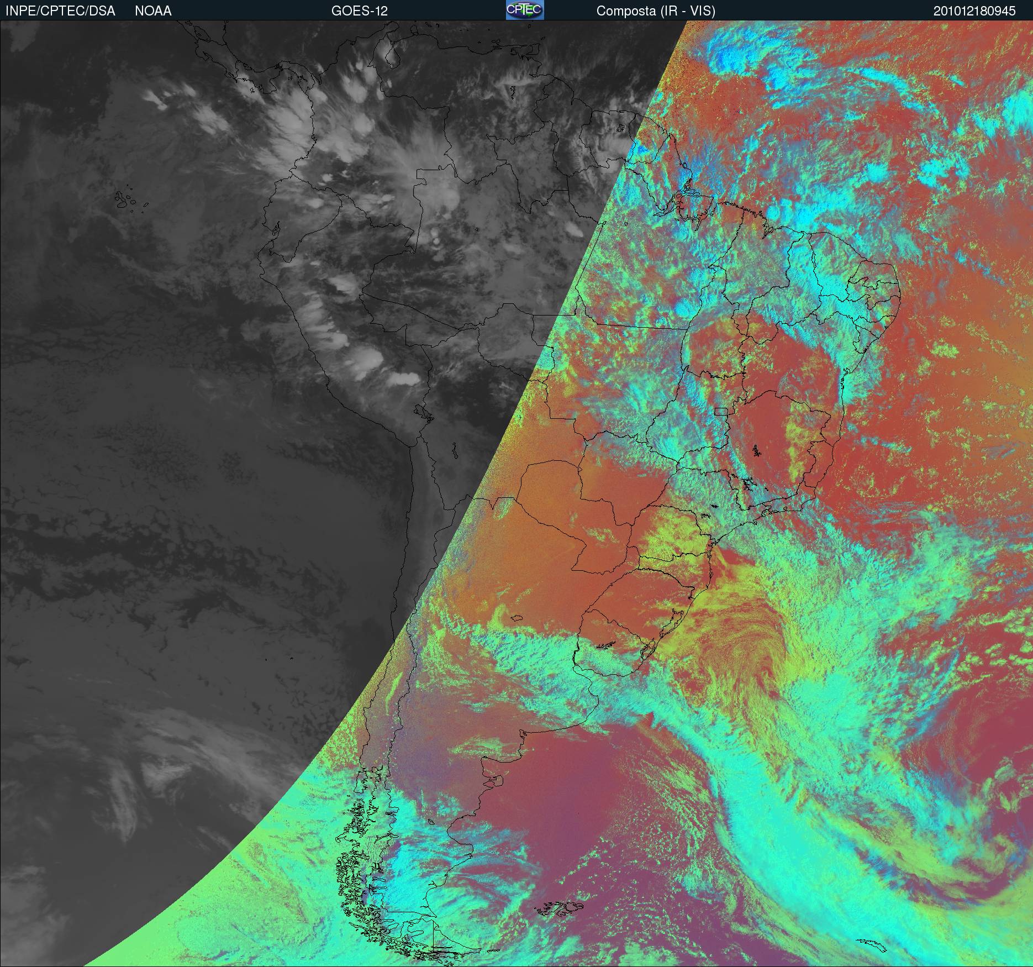Click the small Distrito Federal rectangle in Brazil

pyautogui.click(x=721, y=411)
